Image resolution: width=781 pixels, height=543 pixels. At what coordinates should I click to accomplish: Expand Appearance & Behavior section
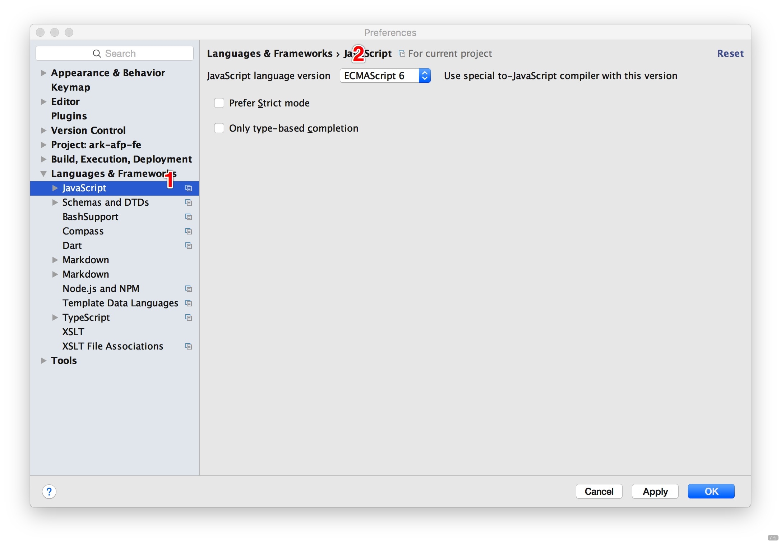tap(43, 73)
